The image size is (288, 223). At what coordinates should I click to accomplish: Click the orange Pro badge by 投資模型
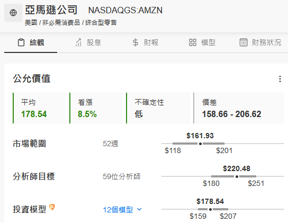(x=52, y=207)
